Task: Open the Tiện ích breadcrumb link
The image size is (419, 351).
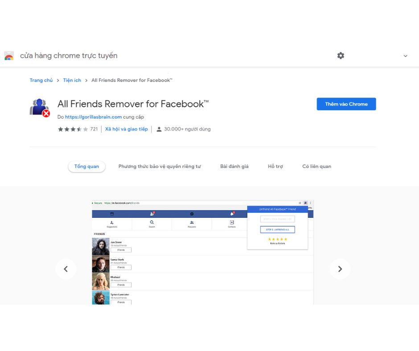Action: [72, 81]
